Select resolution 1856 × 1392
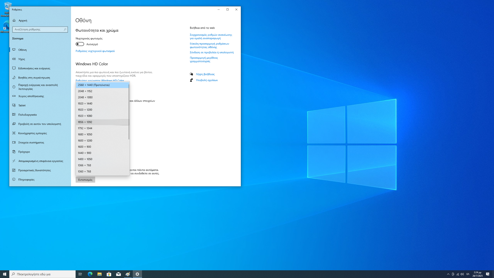494x278 pixels. click(x=102, y=122)
